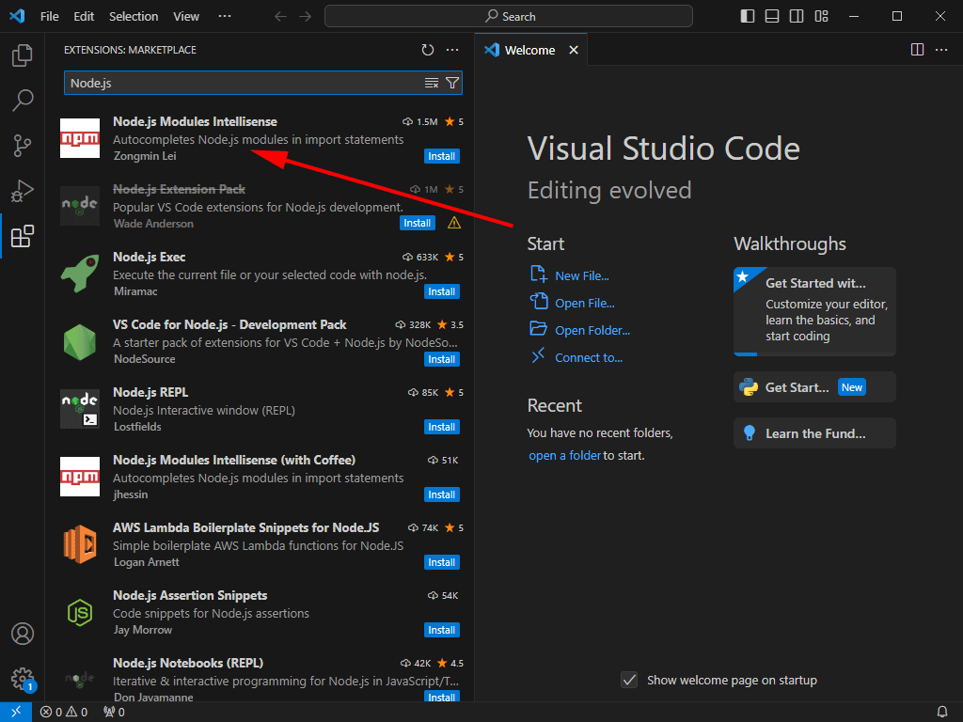Screen dimensions: 963x722
Task: Install Node.js Modules Intellisense (with Coffee)
Action: (x=442, y=494)
